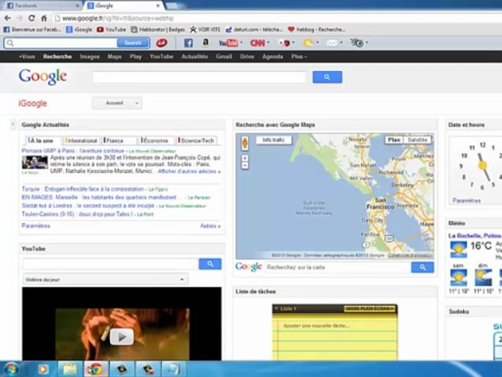Click the weather sun icon in toolbar

309,42
